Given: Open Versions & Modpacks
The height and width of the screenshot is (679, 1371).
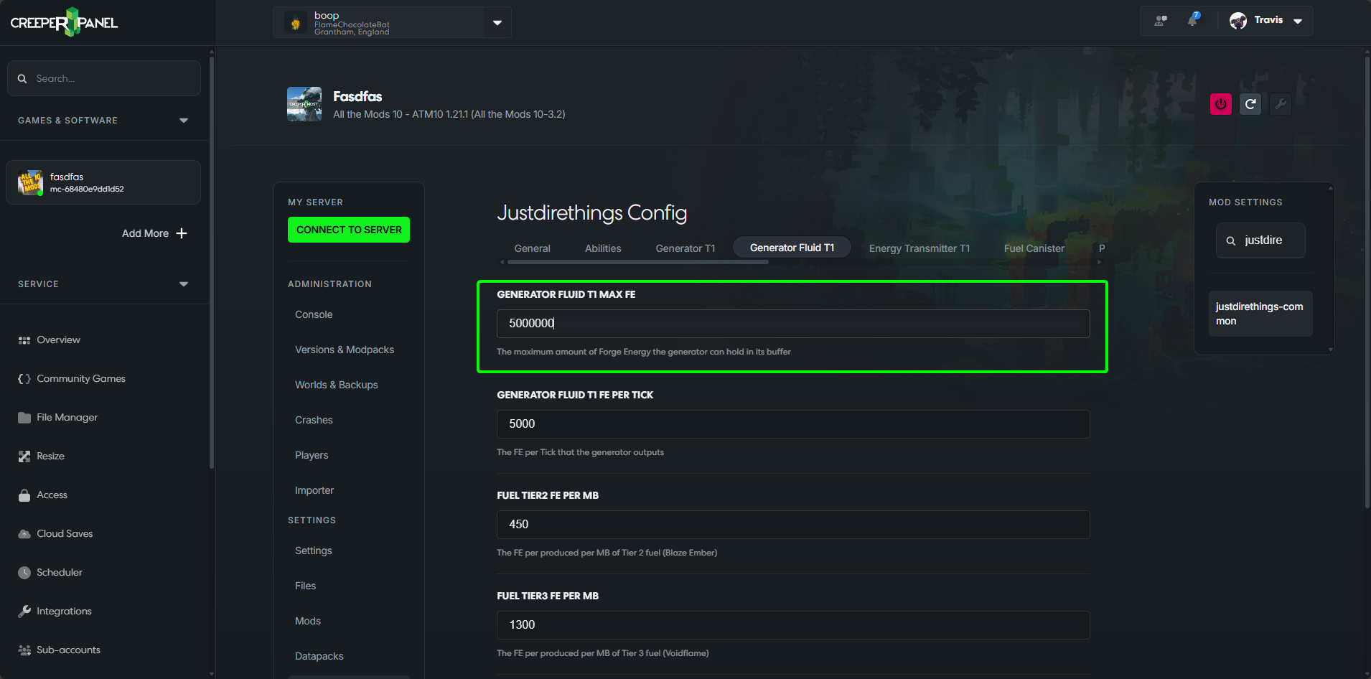Looking at the screenshot, I should coord(345,350).
